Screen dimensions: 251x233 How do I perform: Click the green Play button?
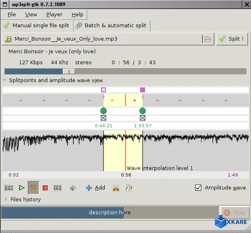coord(22,187)
